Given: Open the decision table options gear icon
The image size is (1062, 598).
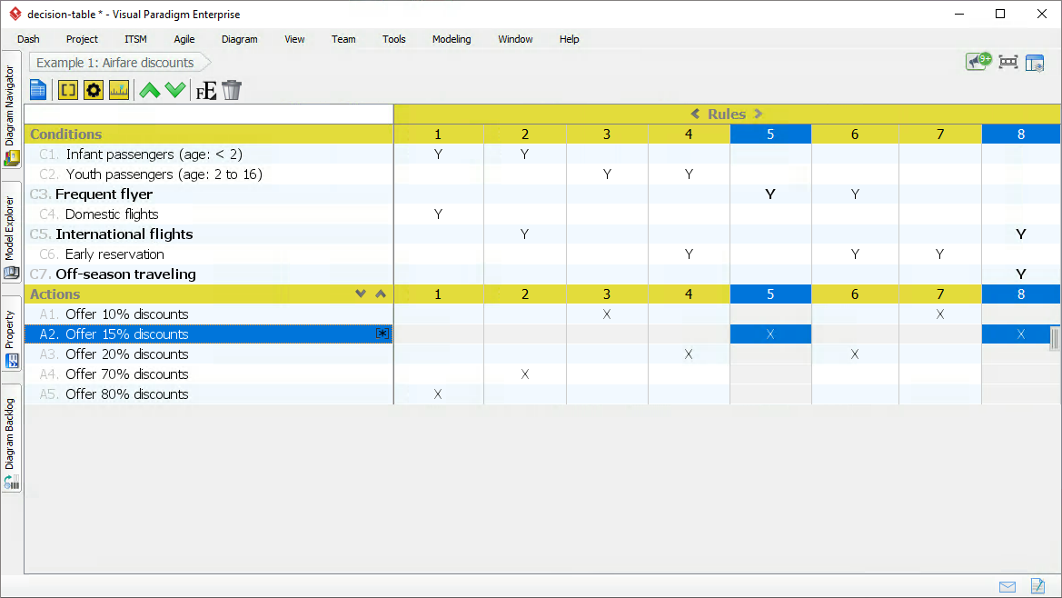Looking at the screenshot, I should tap(94, 90).
